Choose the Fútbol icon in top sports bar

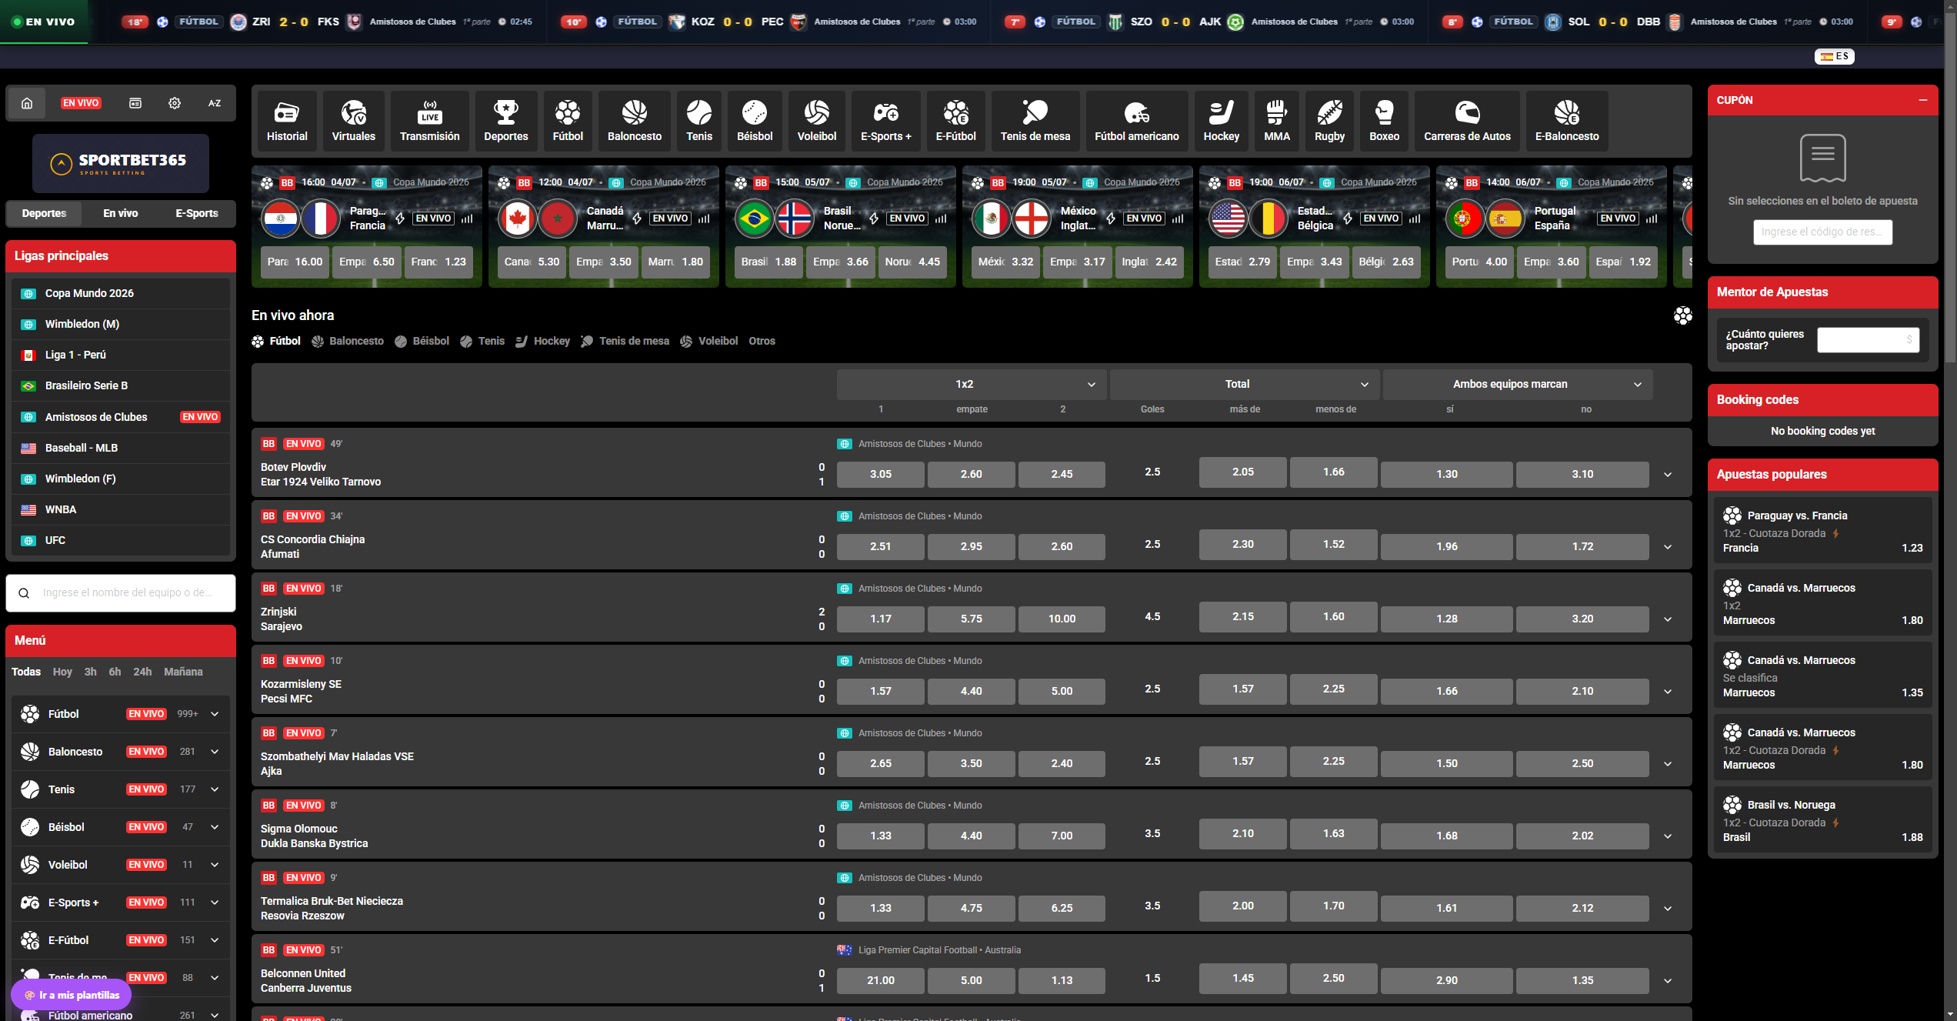click(x=568, y=122)
